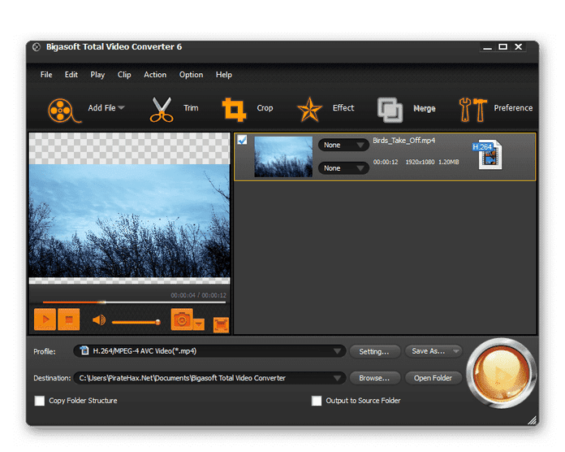Open the Edit menu

tap(71, 75)
